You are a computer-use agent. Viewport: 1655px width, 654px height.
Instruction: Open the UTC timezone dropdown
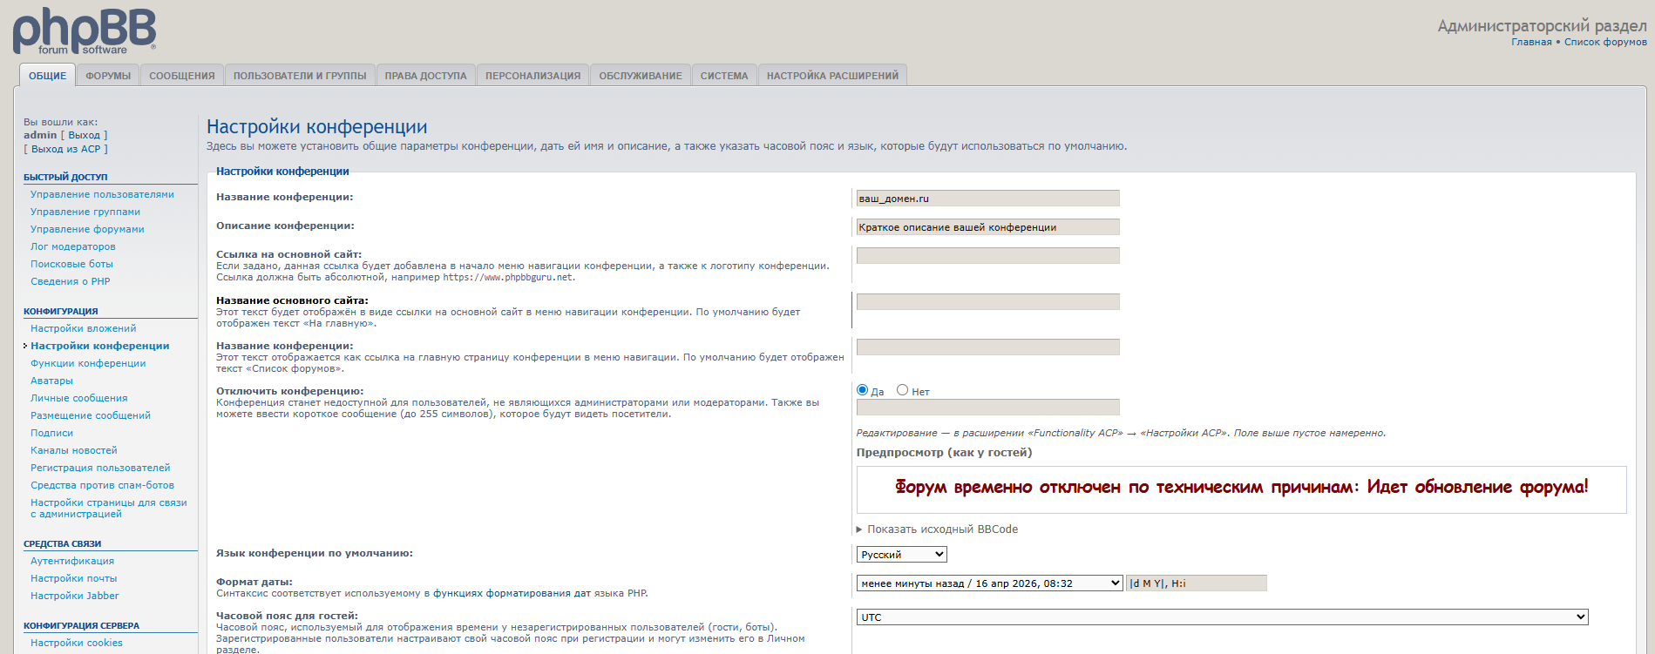(1222, 617)
